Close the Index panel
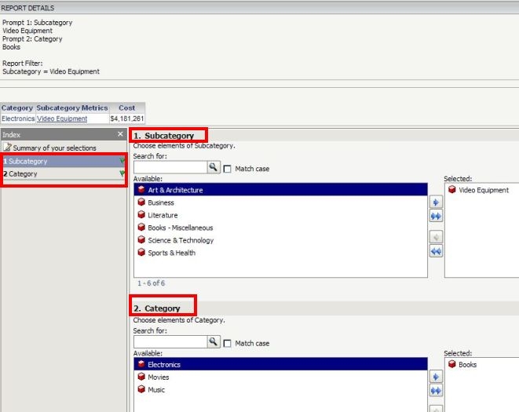The width and height of the screenshot is (519, 412). click(x=120, y=134)
